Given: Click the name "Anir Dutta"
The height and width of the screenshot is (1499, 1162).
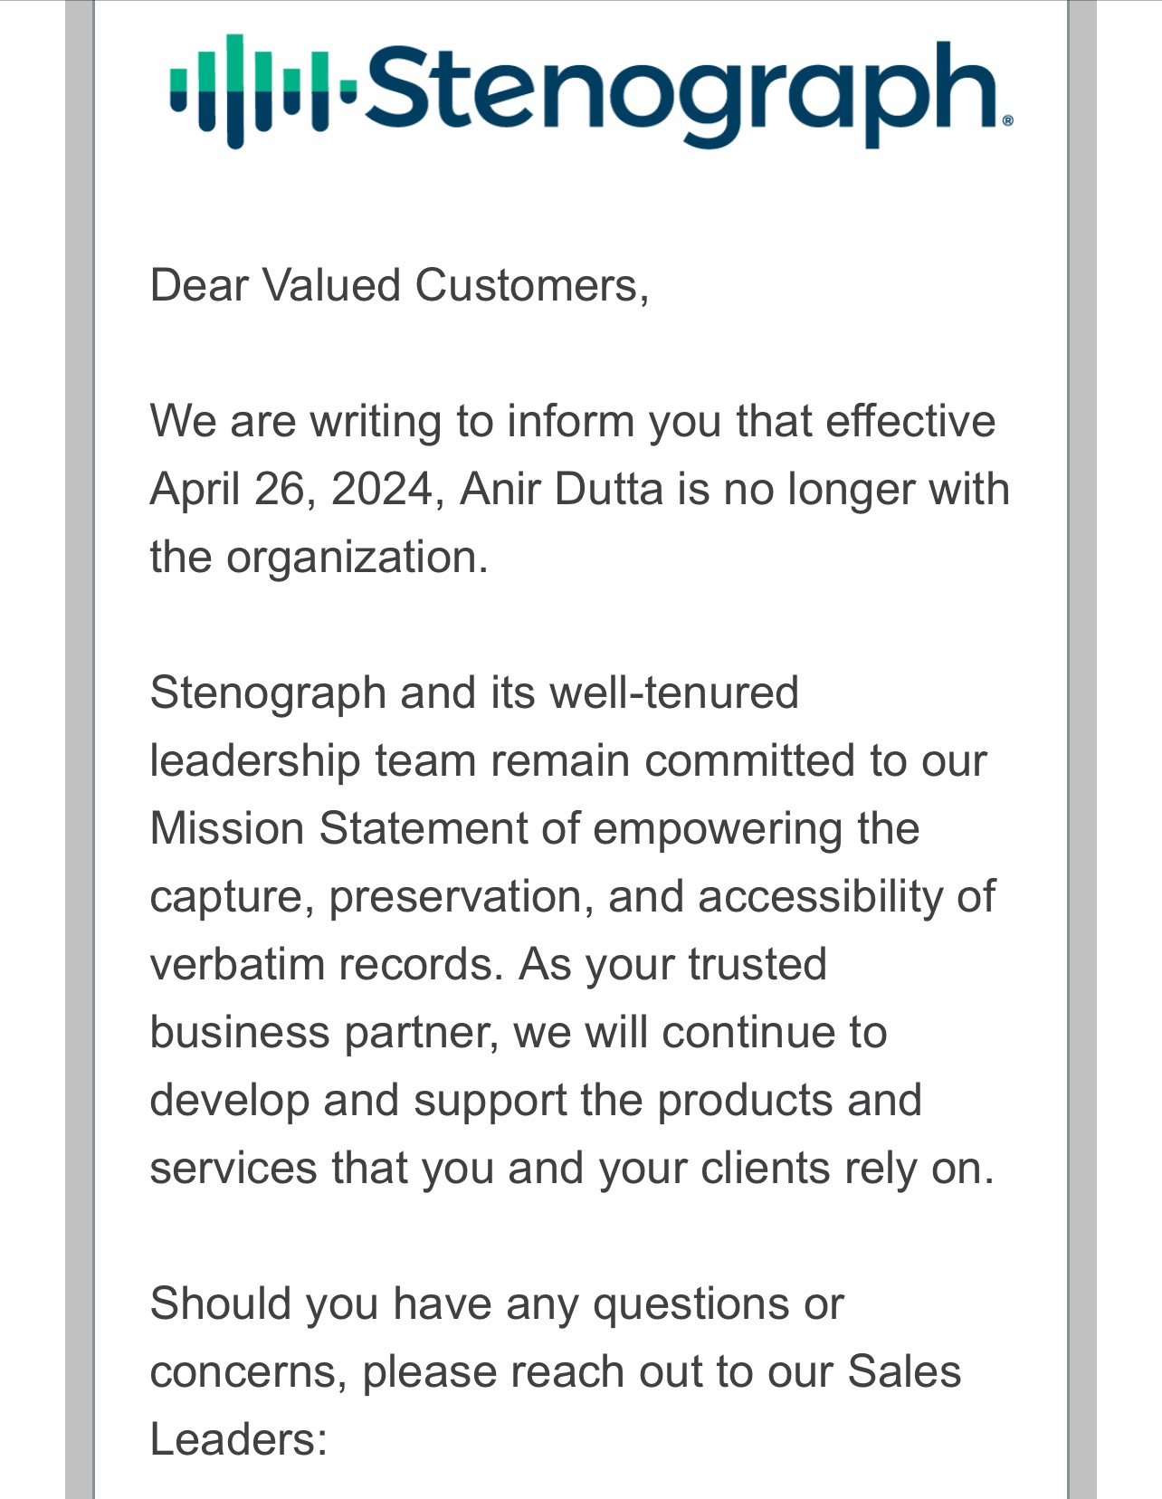Looking at the screenshot, I should click(561, 489).
